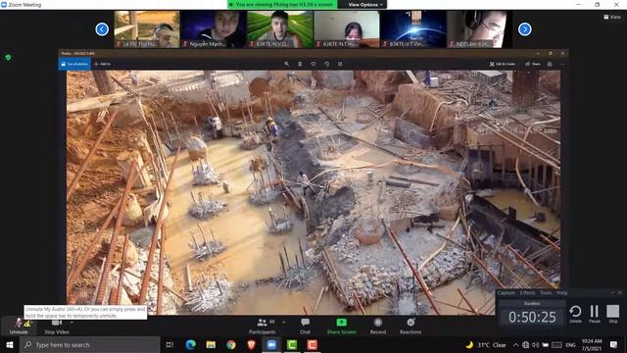The image size is (627, 353).
Task: Click the favorite heart icon in Photos
Action: pyautogui.click(x=313, y=64)
